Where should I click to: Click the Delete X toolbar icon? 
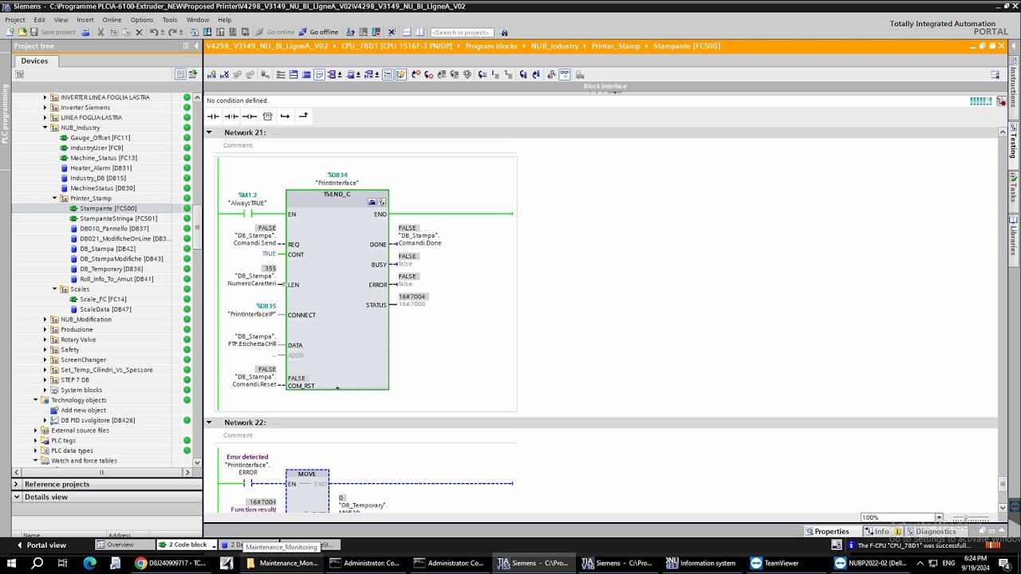139,32
